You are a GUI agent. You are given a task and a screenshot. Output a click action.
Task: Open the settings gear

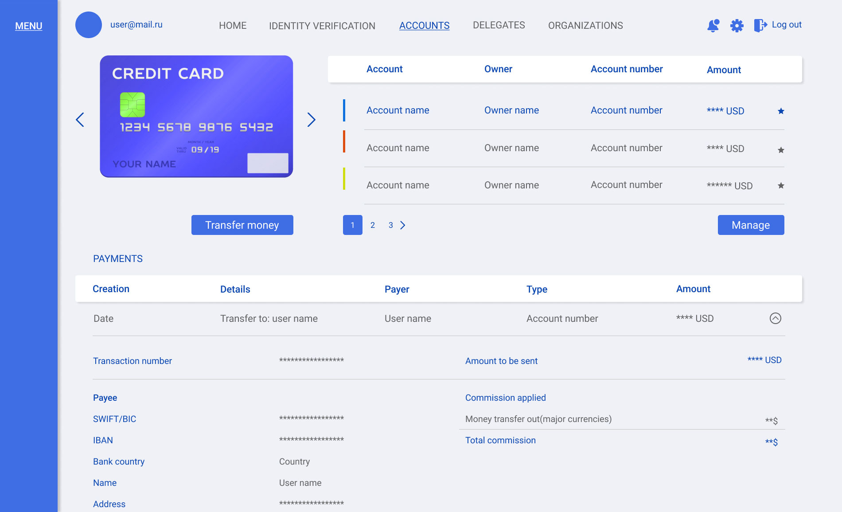coord(737,26)
